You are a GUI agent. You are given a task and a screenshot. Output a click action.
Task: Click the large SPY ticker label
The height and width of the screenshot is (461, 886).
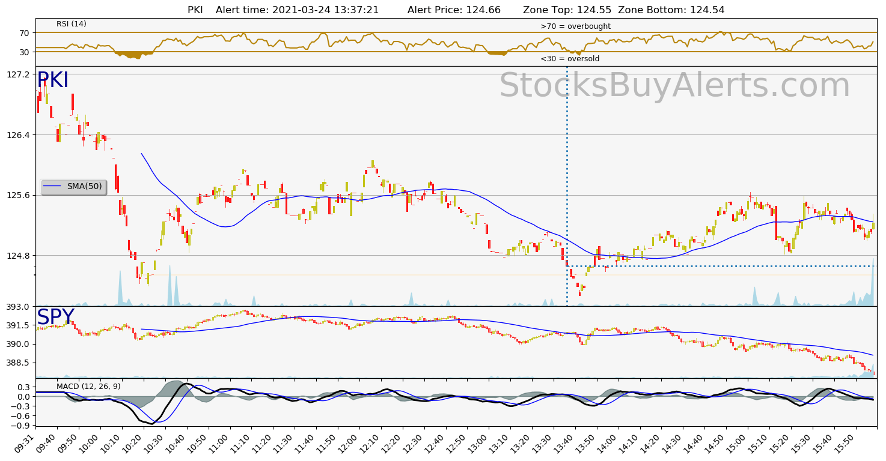(55, 318)
